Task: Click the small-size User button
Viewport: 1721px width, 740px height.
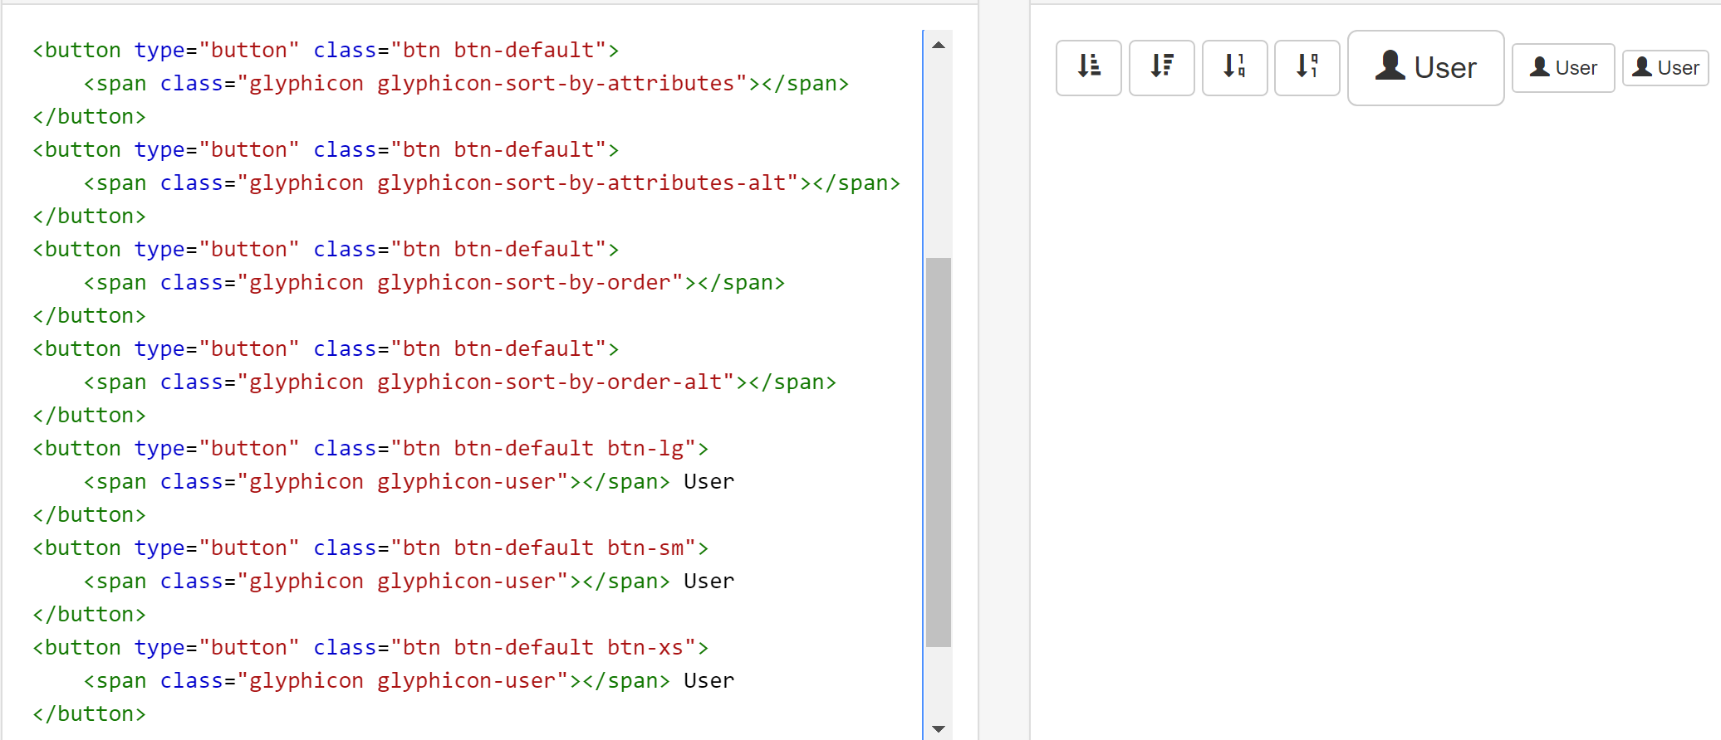Action: click(1563, 67)
